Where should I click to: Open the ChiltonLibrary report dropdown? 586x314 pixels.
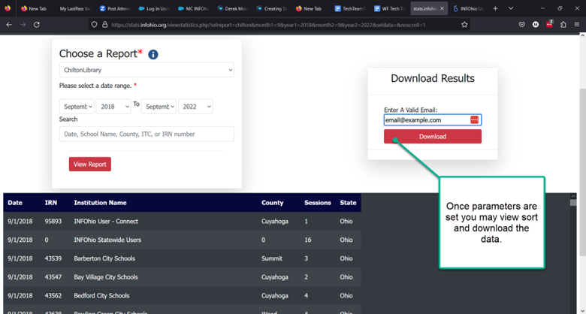coord(146,70)
